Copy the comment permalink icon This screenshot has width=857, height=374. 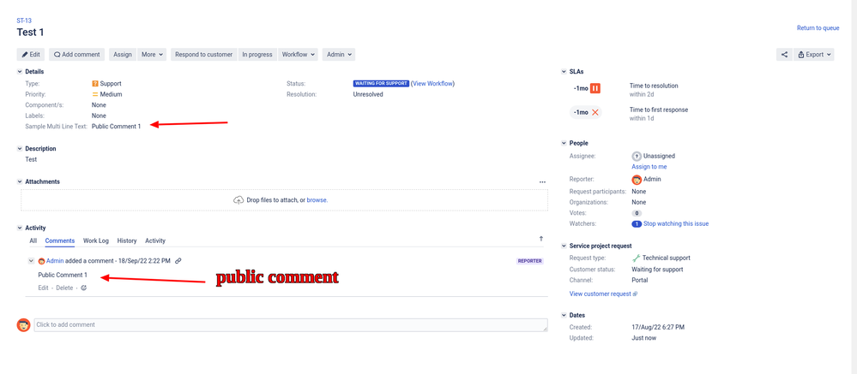(178, 261)
